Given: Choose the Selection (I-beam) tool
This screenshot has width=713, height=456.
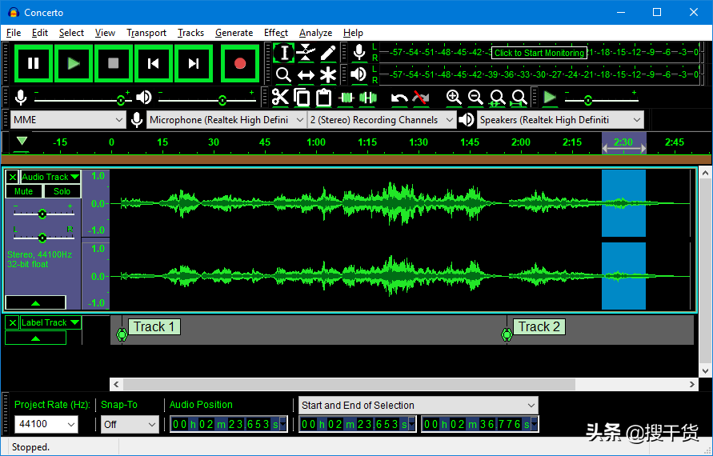Looking at the screenshot, I should 284,53.
